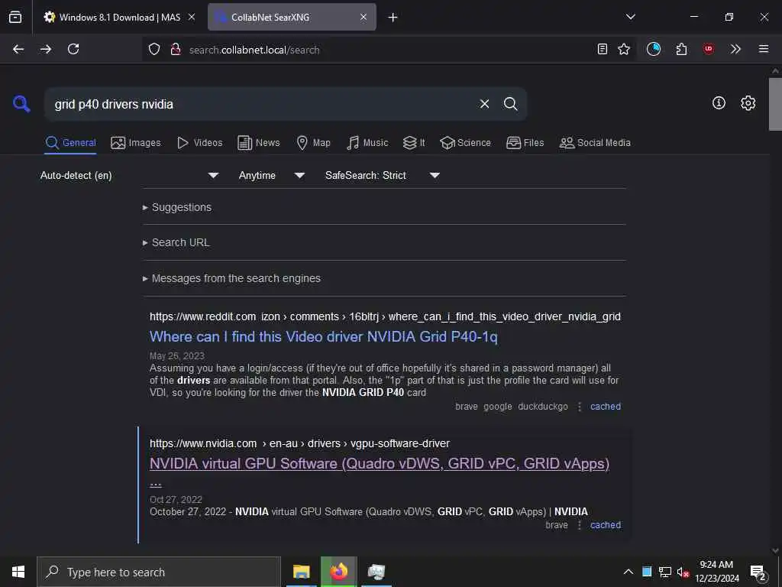Viewport: 782px width, 587px height.
Task: Open the Auto-detect (en) language dropdown
Action: (x=129, y=175)
